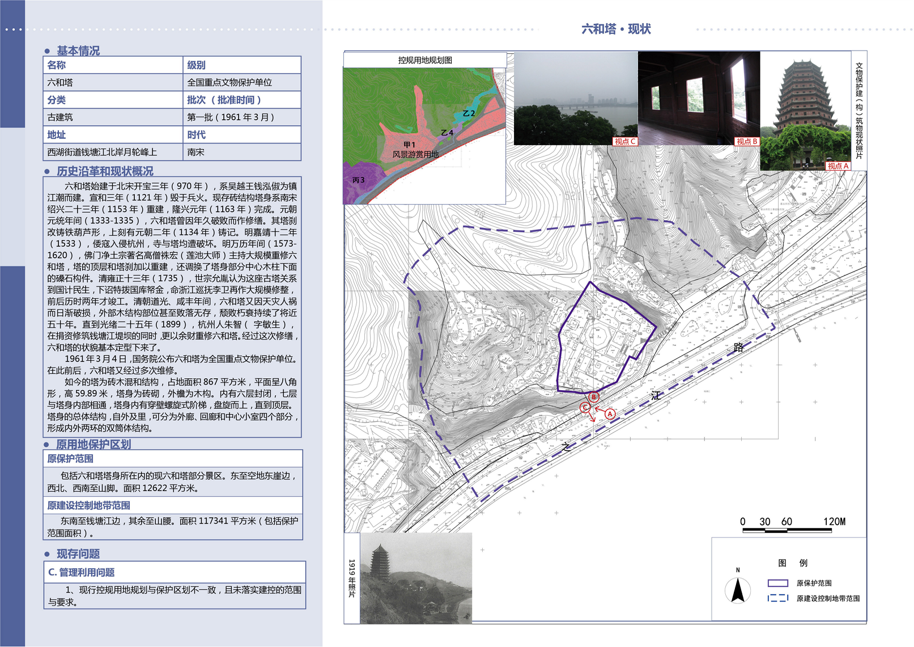Click the 乙2 zone label on inset map
The image size is (914, 647).
(469, 113)
